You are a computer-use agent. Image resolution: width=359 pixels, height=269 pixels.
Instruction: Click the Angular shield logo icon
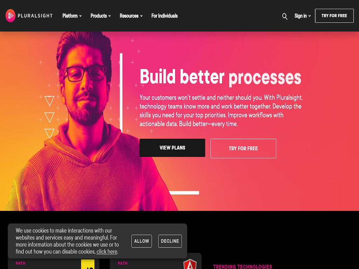[190, 264]
